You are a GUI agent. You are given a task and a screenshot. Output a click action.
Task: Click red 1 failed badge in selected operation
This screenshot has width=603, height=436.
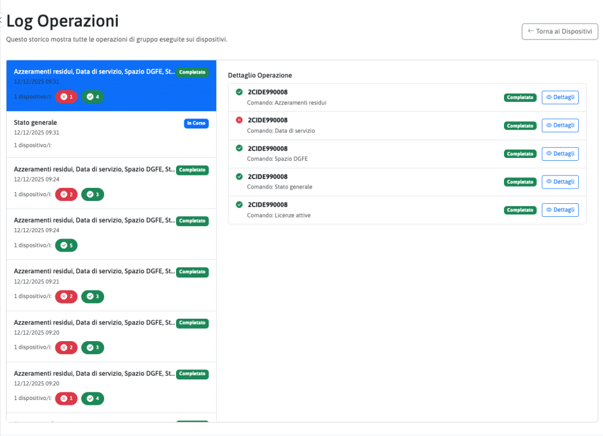coord(66,97)
